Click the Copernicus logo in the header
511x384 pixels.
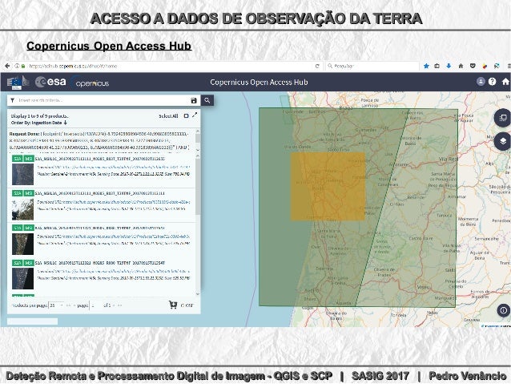(91, 83)
